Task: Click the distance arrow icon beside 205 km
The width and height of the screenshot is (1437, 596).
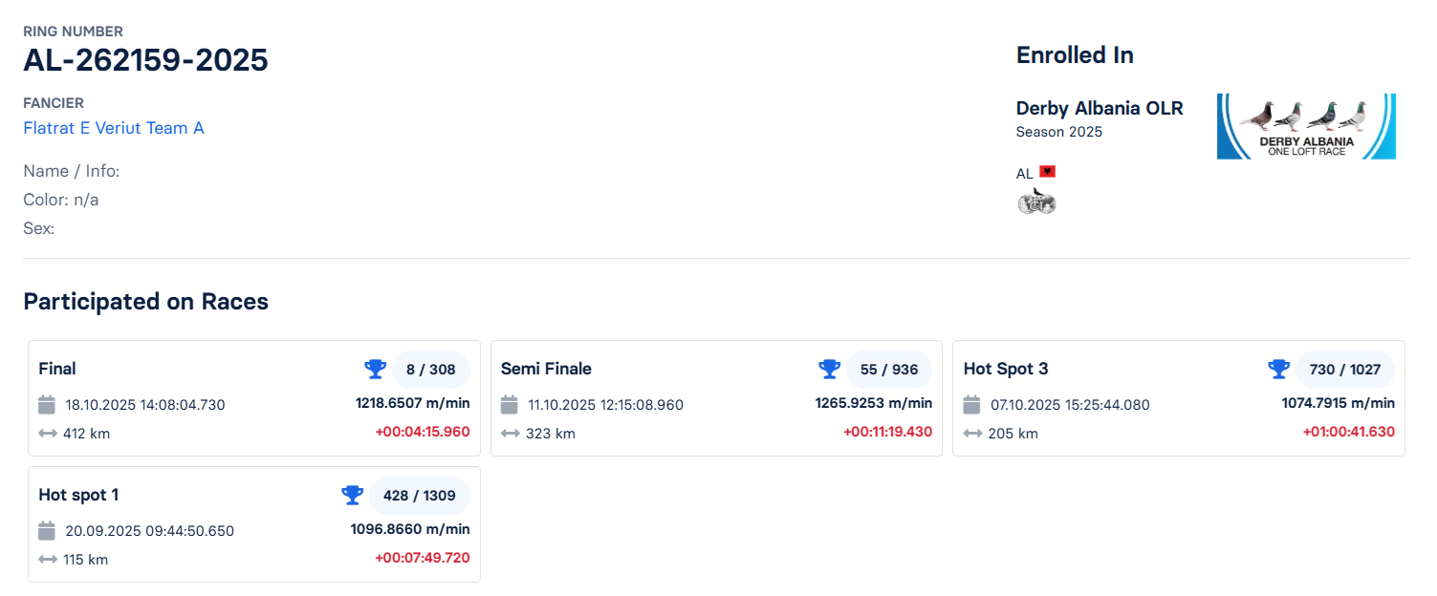Action: [972, 433]
